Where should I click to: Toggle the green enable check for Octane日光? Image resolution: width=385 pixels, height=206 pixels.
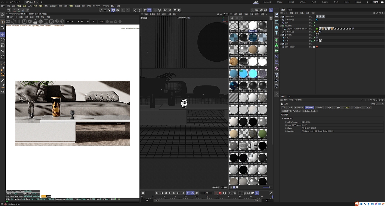coord(314,32)
